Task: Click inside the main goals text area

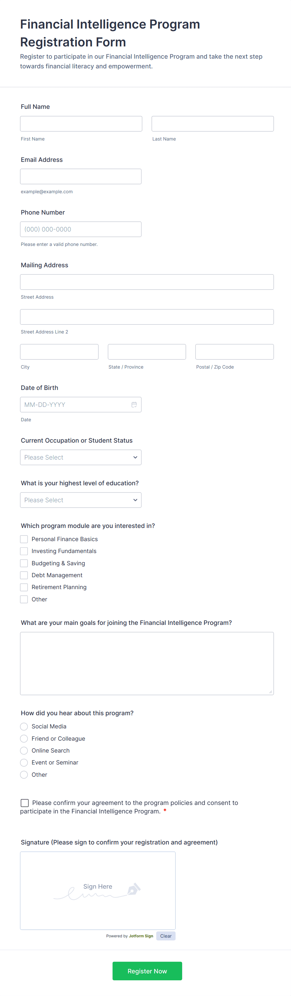Action: pyautogui.click(x=147, y=663)
